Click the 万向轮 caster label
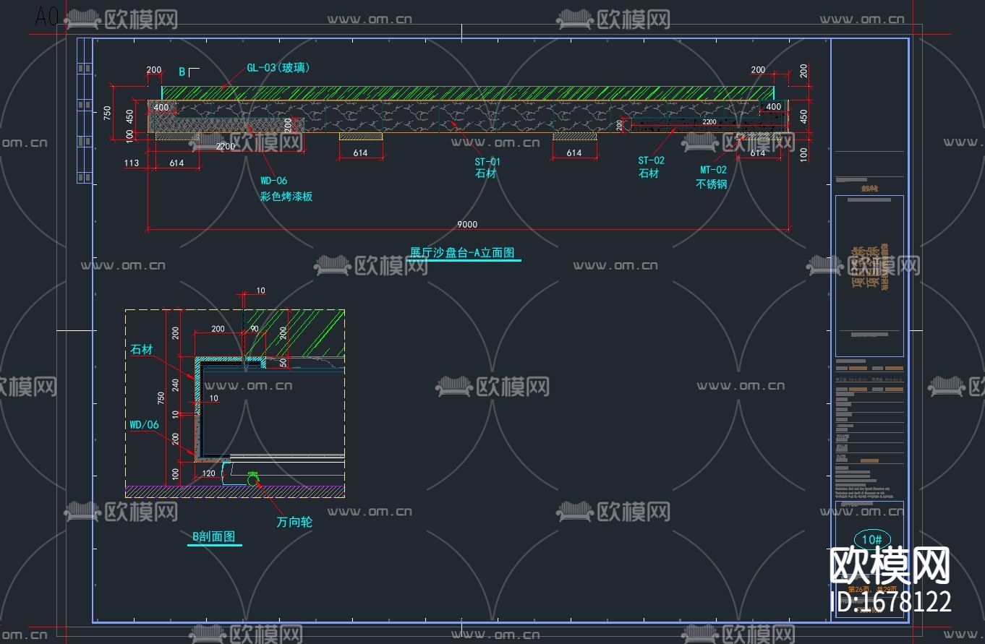The image size is (985, 644). pos(294,522)
